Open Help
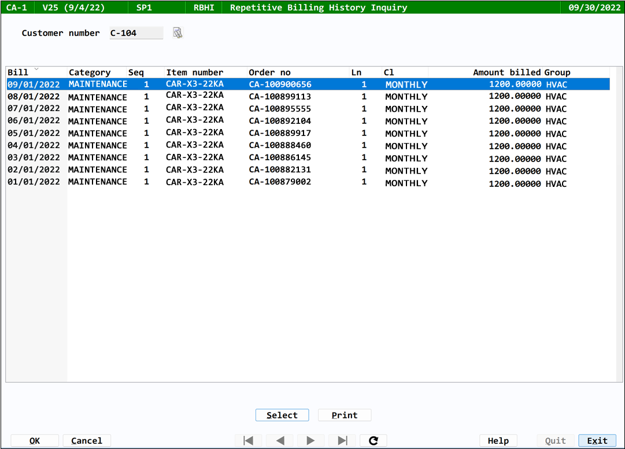The width and height of the screenshot is (625, 449). [498, 441]
